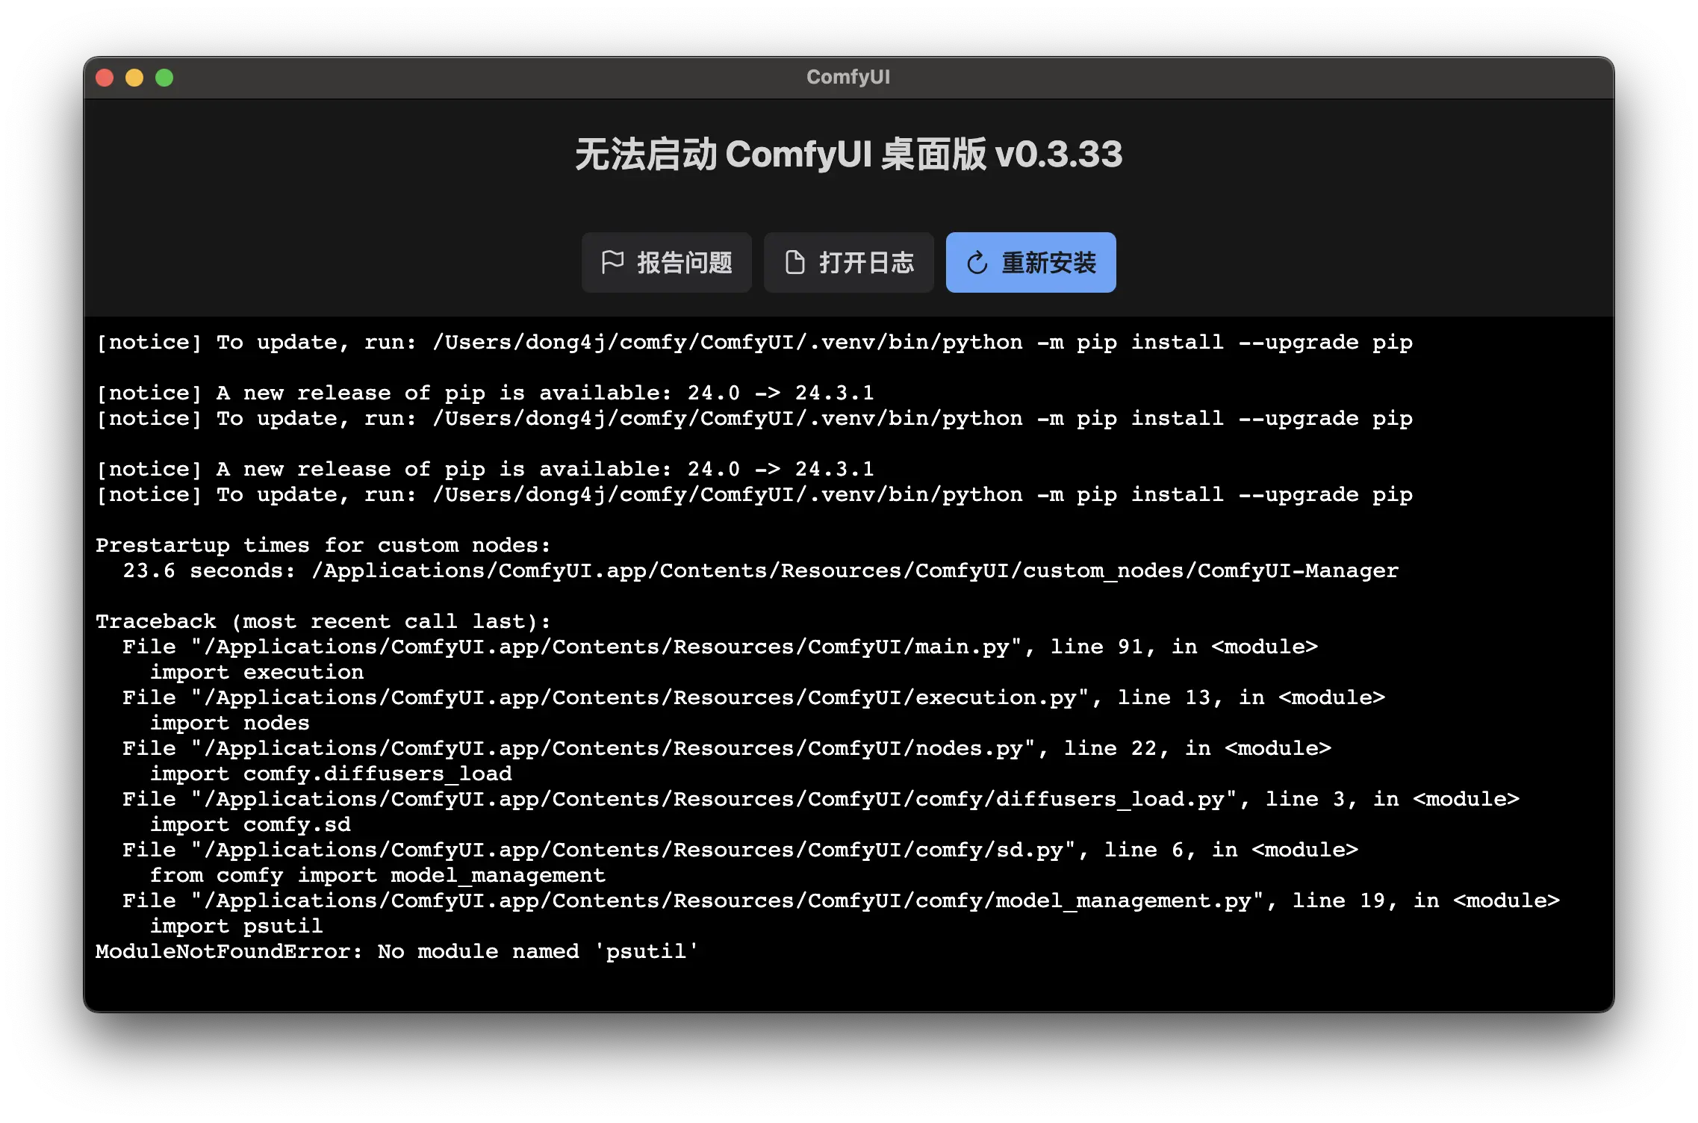Click the 'Prestartup times for custom nodes' line
The image size is (1698, 1123).
click(323, 545)
